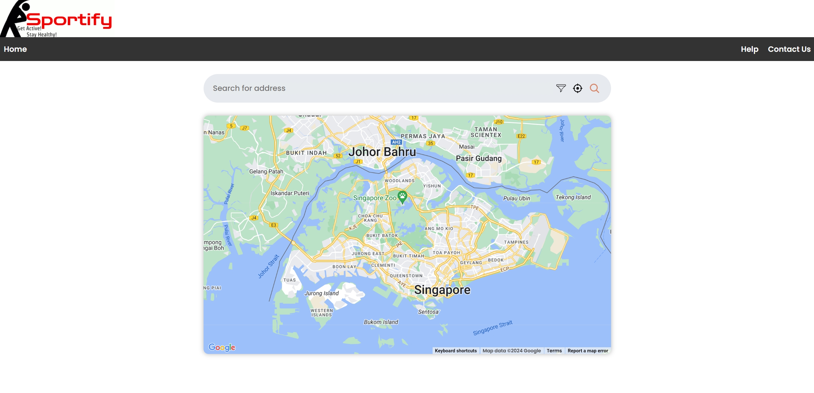
Task: Click the Jurong East map label
Action: pos(368,254)
